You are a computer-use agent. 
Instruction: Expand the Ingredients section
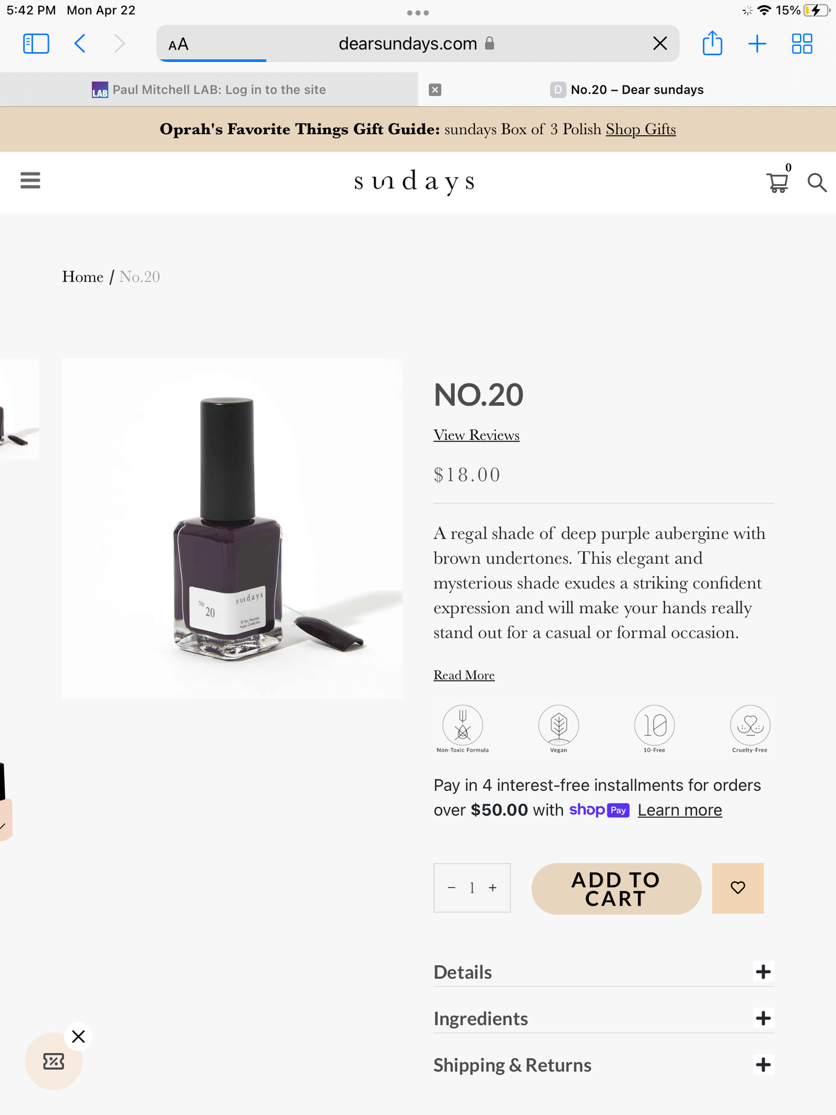[x=763, y=1018]
